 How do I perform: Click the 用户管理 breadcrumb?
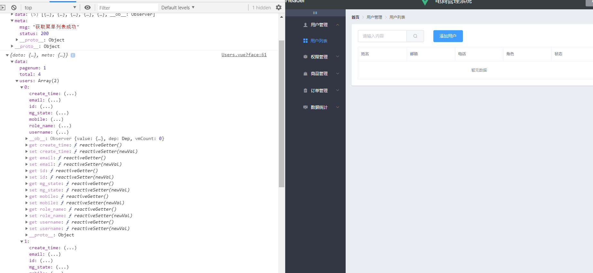(374, 17)
